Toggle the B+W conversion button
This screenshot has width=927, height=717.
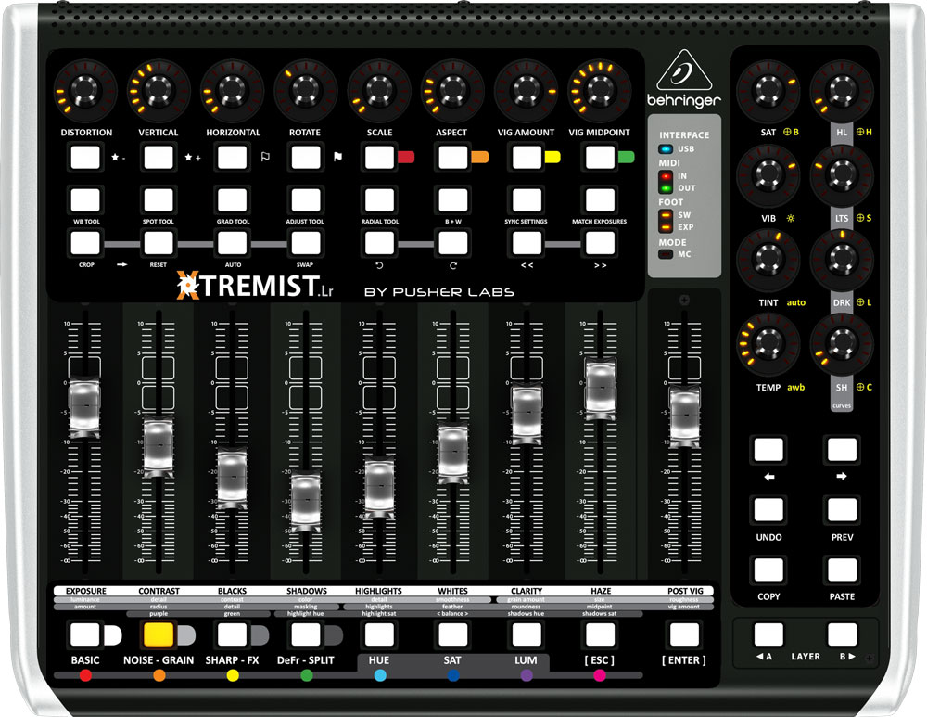click(x=453, y=200)
